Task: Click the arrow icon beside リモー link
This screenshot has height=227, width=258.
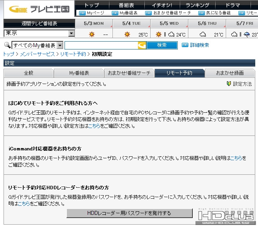Action: [241, 13]
